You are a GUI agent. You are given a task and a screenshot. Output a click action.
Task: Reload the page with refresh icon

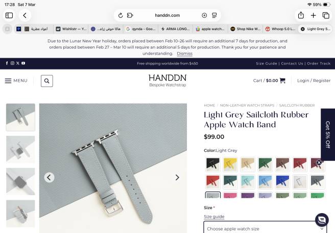point(121,15)
